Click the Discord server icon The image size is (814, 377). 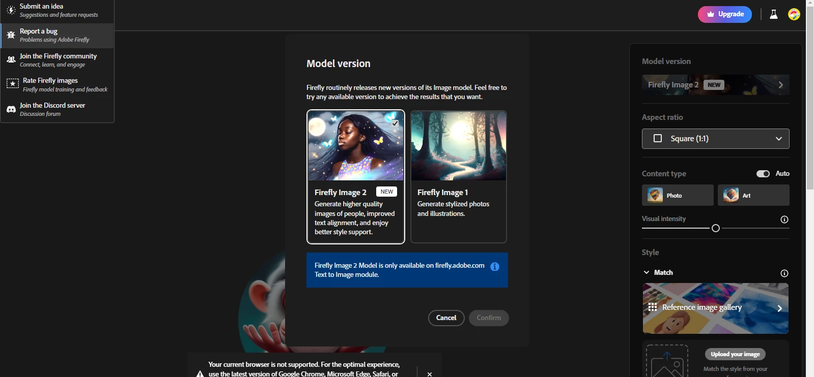pyautogui.click(x=11, y=109)
